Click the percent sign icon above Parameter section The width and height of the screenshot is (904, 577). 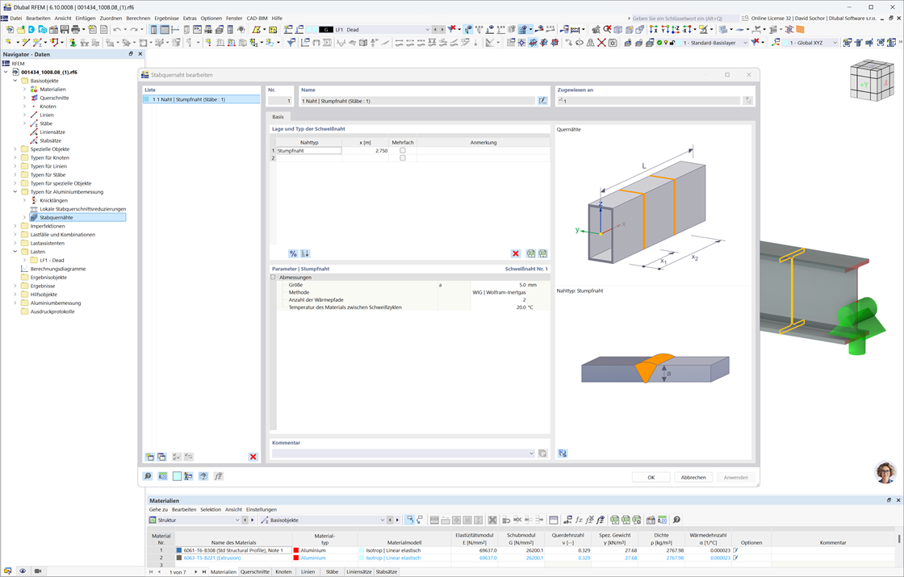click(x=293, y=253)
